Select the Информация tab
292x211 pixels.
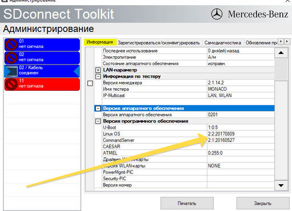pos(100,42)
